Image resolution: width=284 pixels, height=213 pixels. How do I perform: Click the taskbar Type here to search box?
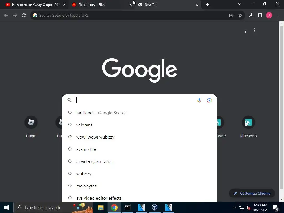click(54, 207)
